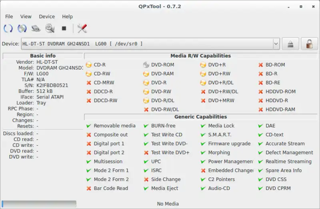Click the red X beside Test Write DVD+
The width and height of the screenshot is (320, 209).
pyautogui.click(x=146, y=153)
